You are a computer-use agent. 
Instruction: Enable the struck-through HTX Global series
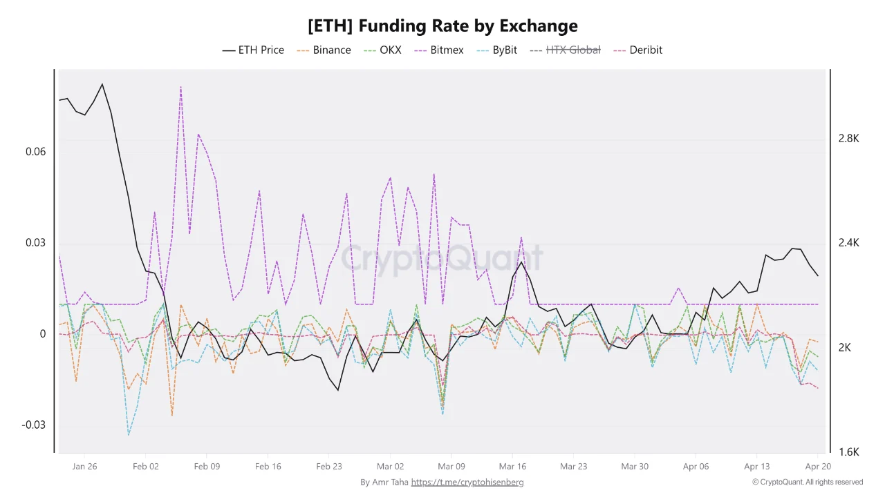pos(565,50)
